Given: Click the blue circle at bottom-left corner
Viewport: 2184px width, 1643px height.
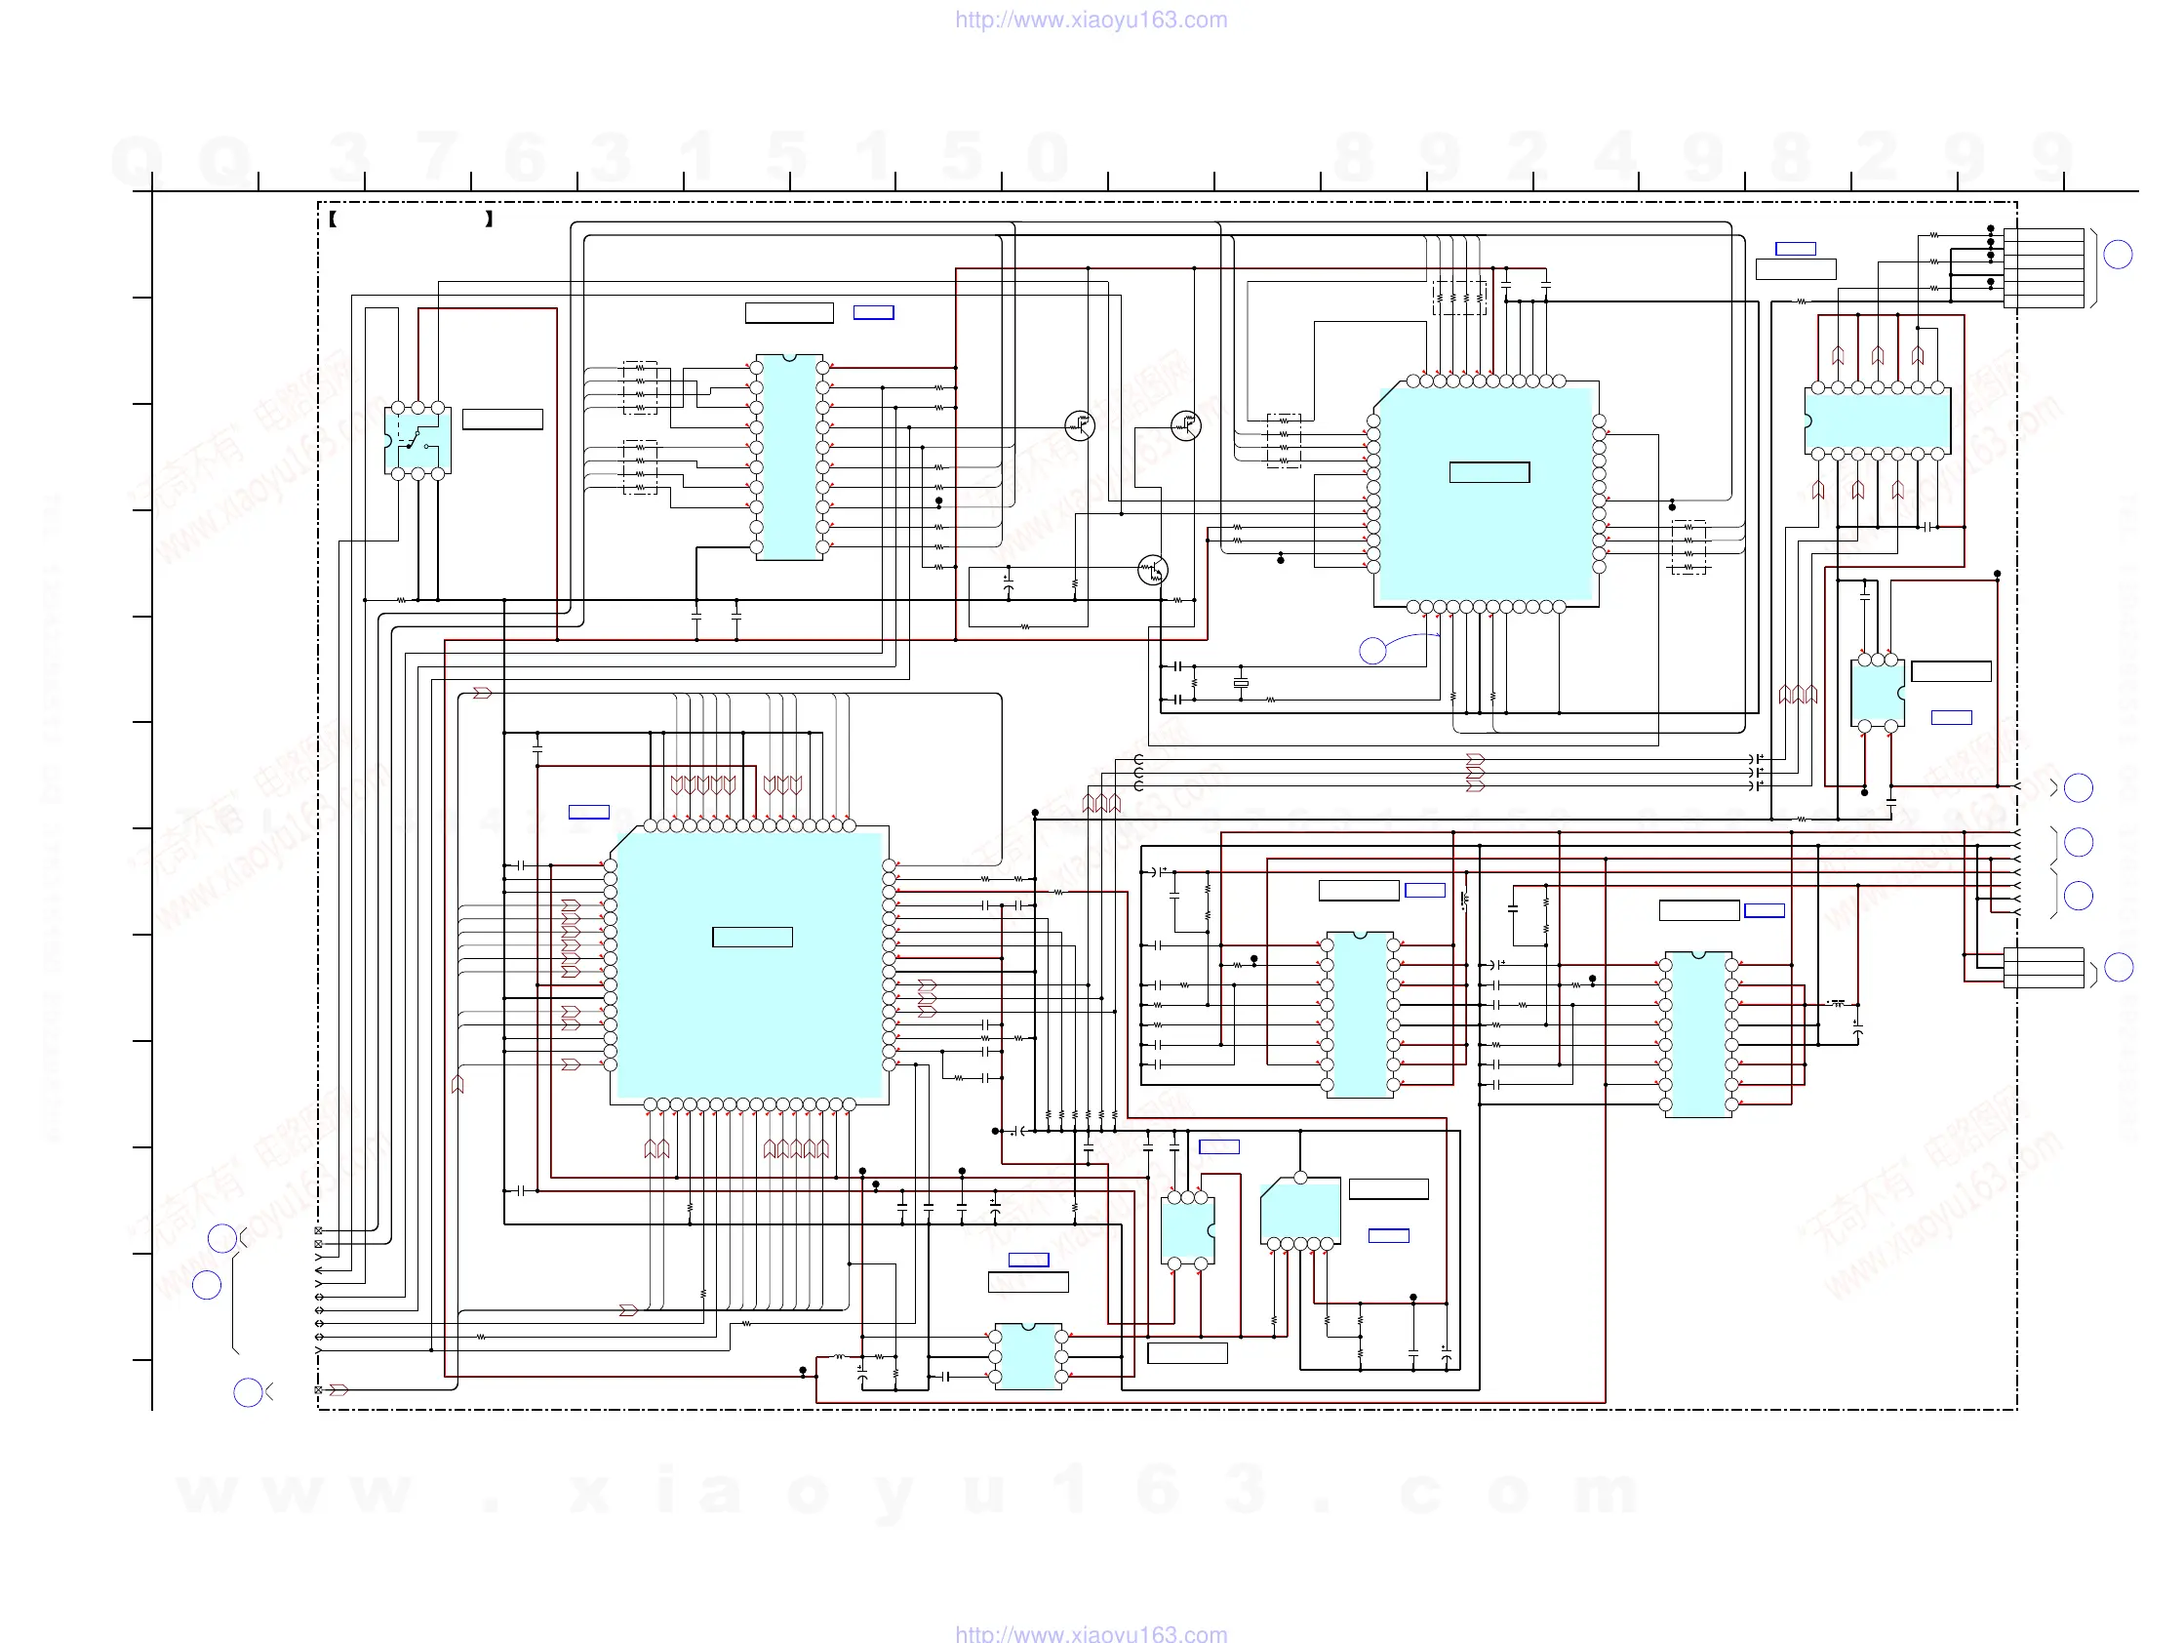Looking at the screenshot, I should (x=248, y=1392).
